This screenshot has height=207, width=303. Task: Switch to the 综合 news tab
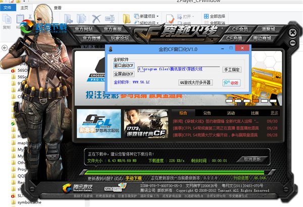click(183, 113)
